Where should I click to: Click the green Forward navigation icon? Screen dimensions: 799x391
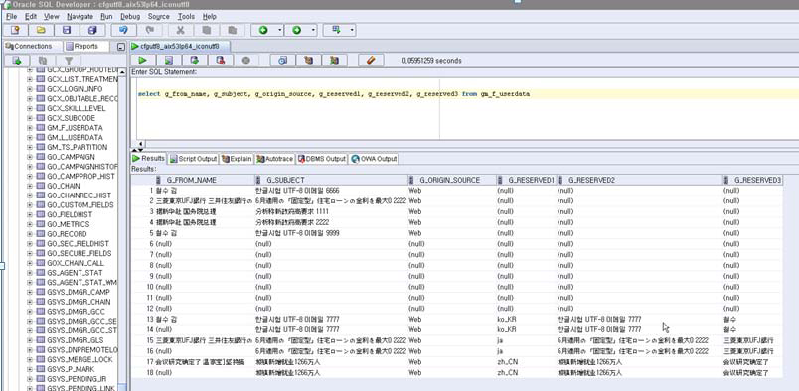tap(296, 30)
